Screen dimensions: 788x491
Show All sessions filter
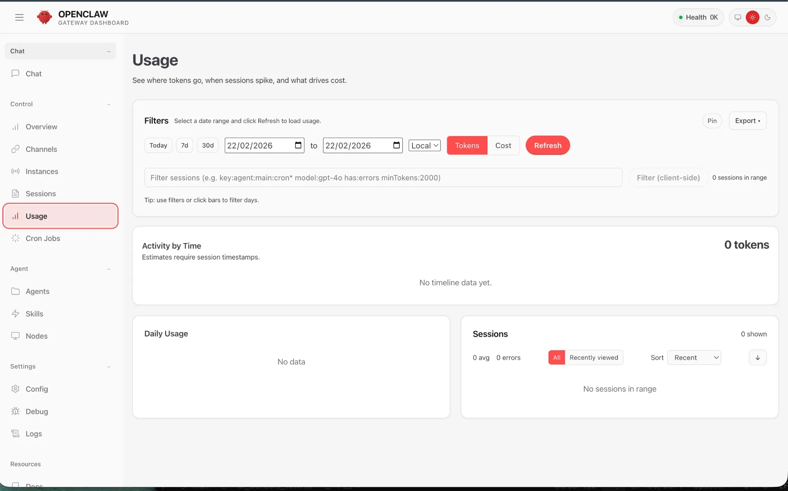[x=556, y=358]
